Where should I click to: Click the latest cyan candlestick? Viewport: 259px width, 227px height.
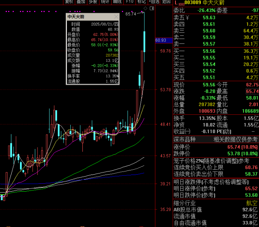(x=144, y=42)
